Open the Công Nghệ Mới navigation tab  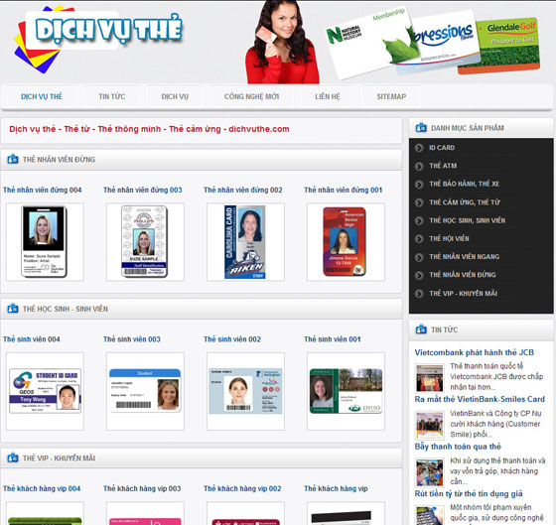251,96
